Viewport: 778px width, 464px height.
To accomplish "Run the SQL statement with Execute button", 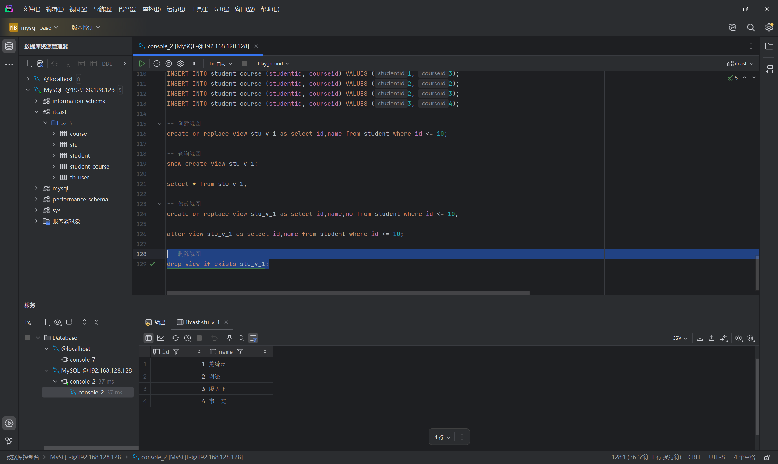I will [x=142, y=63].
